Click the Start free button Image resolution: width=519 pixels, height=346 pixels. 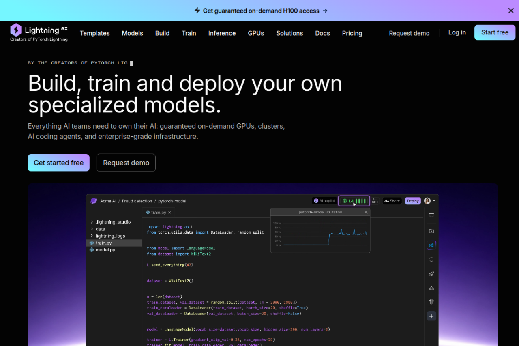[495, 32]
